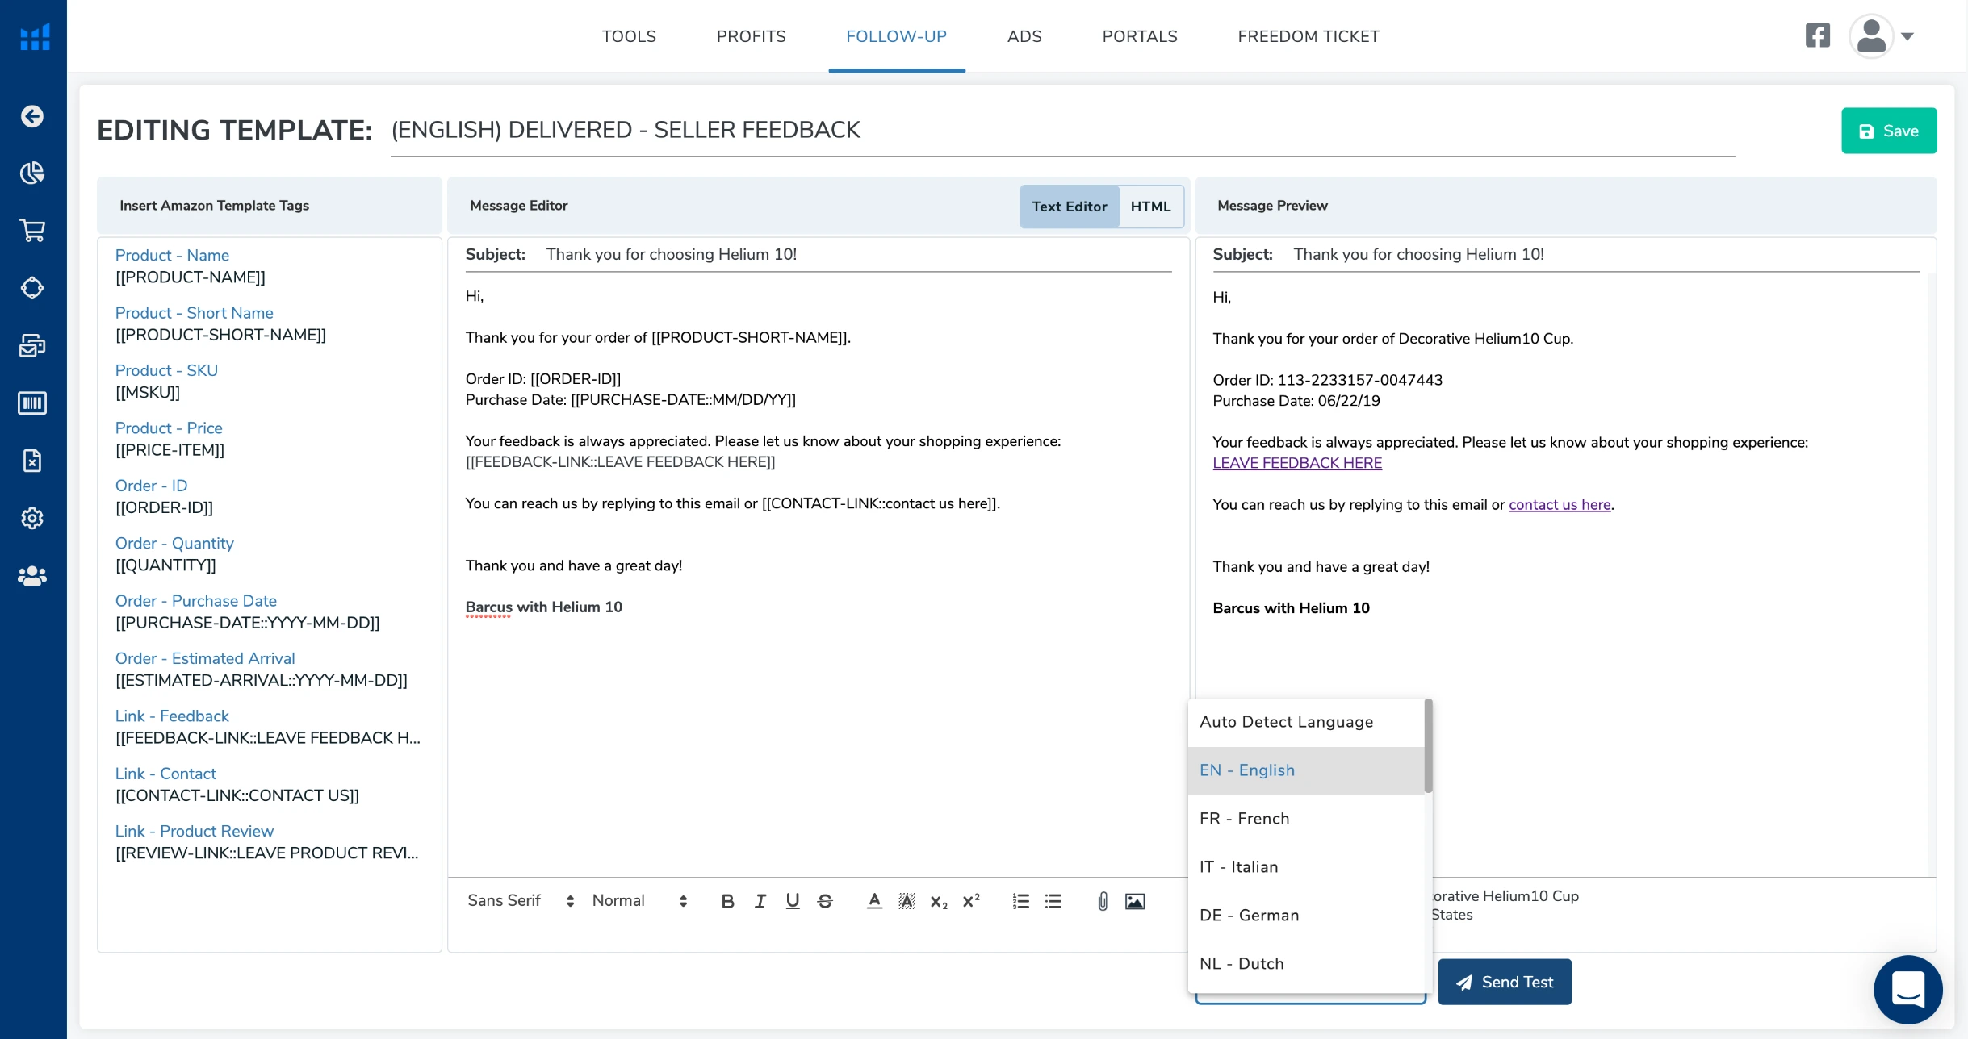Open the Sans Serif font dropdown

pyautogui.click(x=521, y=900)
